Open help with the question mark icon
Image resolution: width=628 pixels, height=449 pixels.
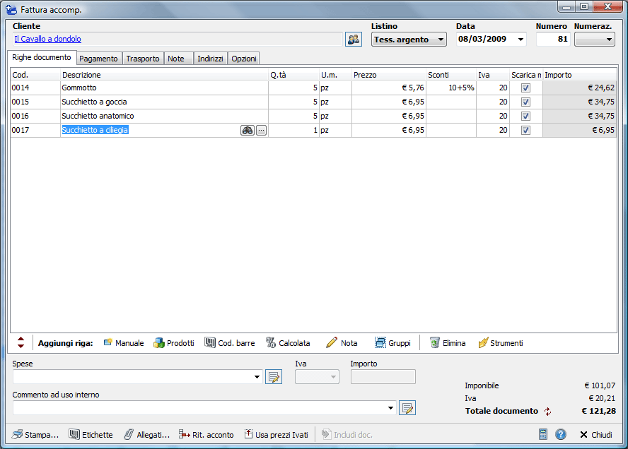[561, 434]
